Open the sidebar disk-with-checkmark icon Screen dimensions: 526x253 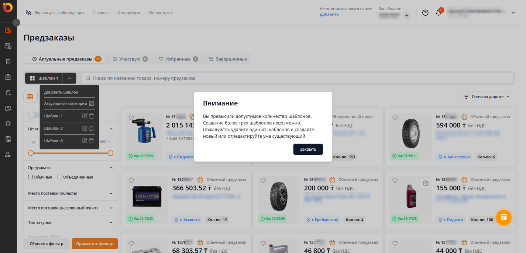[x=8, y=46]
